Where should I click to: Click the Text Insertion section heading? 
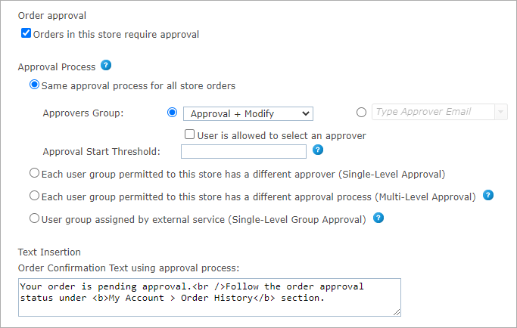(49, 252)
